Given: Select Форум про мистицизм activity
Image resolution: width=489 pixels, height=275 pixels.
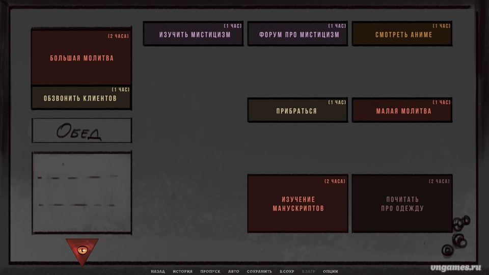Looking at the screenshot, I should [x=298, y=34].
